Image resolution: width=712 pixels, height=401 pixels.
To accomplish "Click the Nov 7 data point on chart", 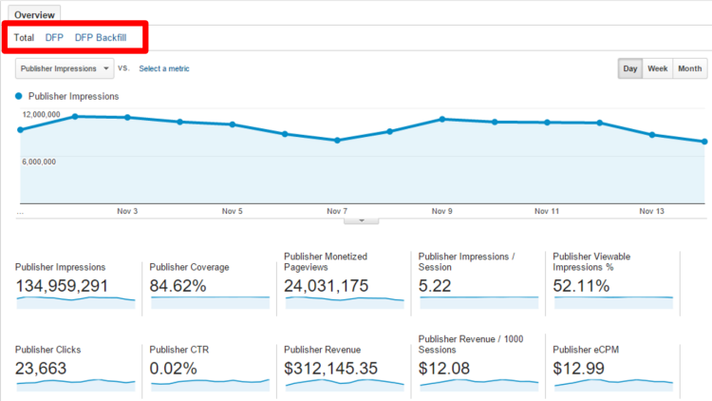I will (x=337, y=140).
